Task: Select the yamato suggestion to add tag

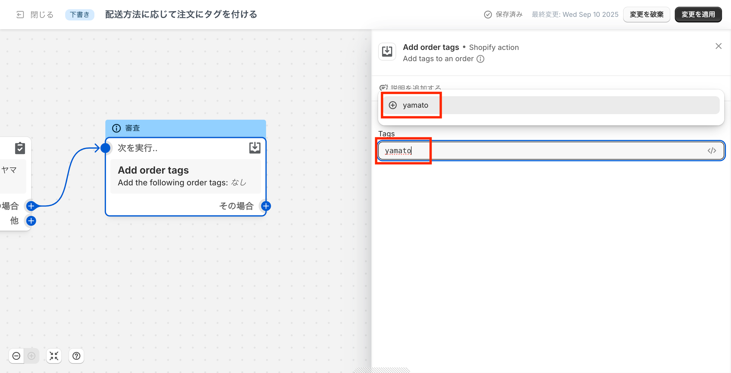Action: [x=415, y=105]
